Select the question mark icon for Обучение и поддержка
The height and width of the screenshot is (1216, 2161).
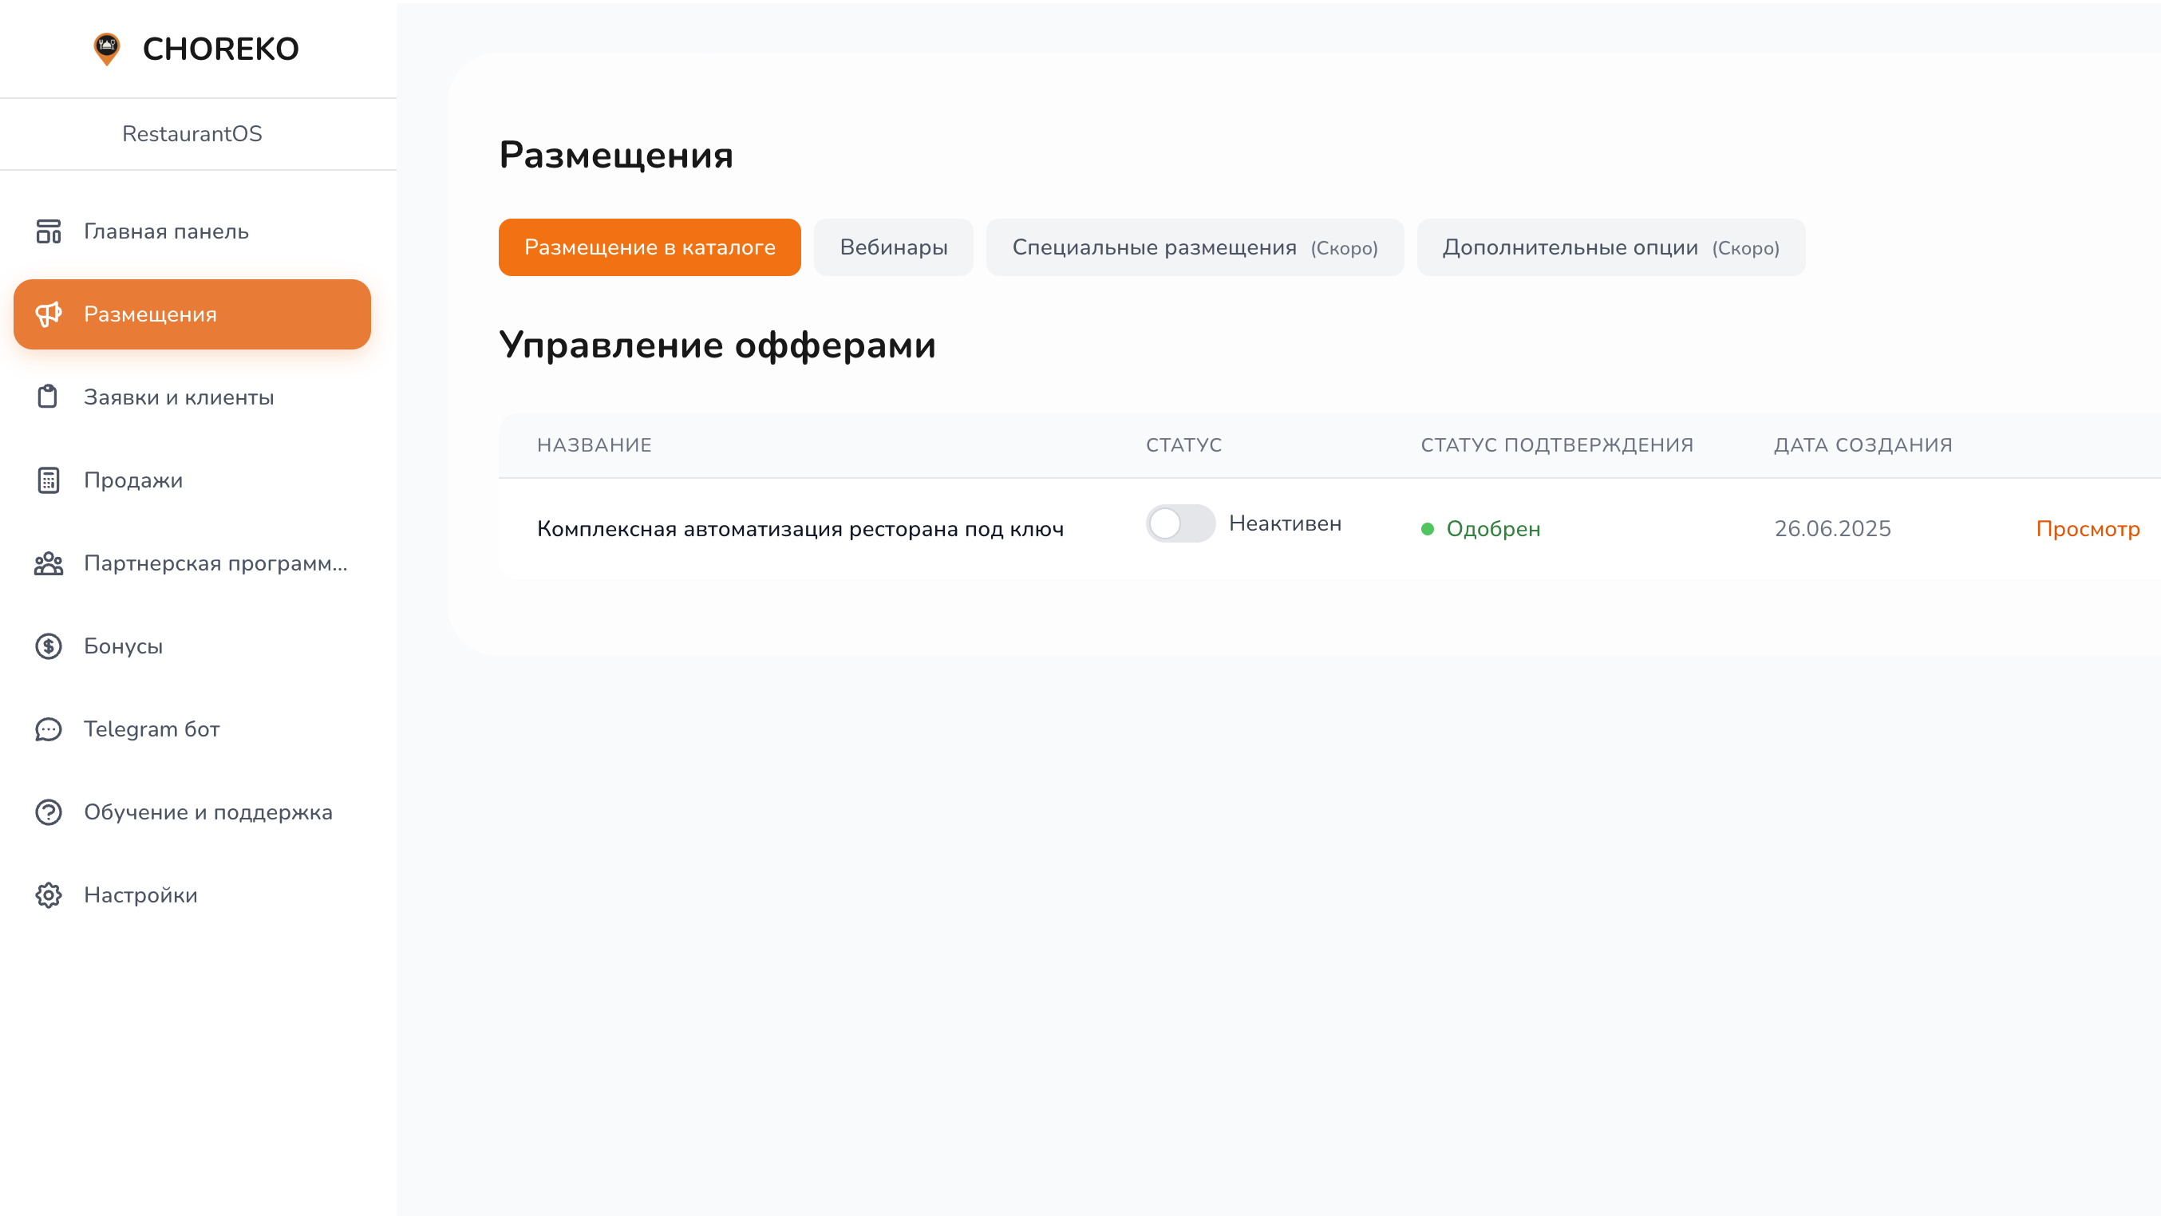(x=48, y=811)
